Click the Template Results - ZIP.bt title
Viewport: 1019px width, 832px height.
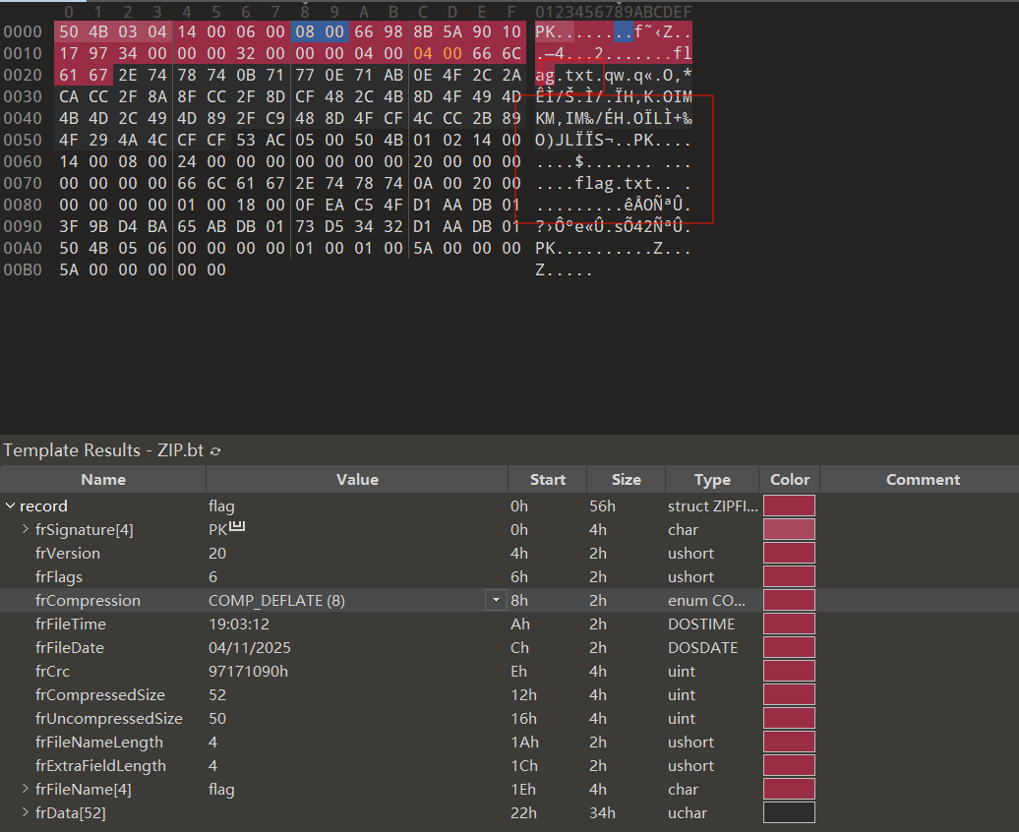103,450
